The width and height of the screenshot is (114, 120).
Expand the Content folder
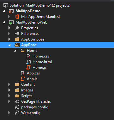click(x=9, y=85)
